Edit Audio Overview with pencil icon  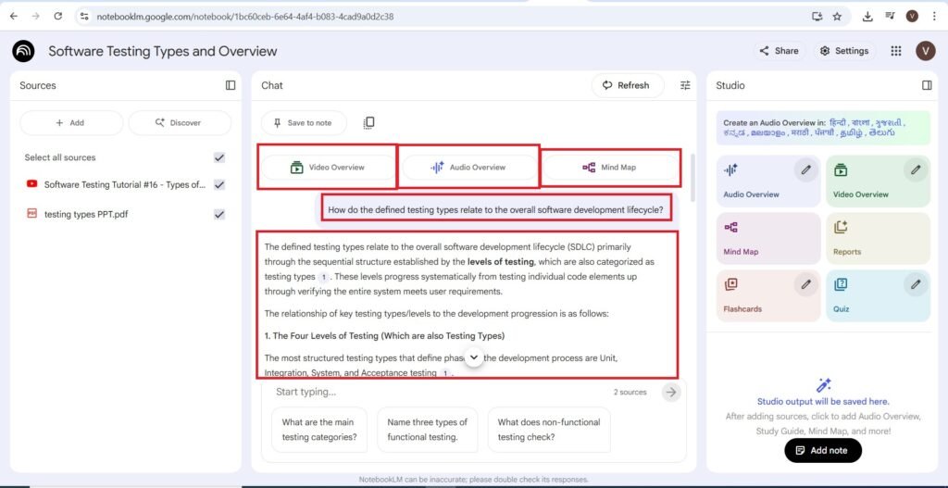[x=806, y=169]
